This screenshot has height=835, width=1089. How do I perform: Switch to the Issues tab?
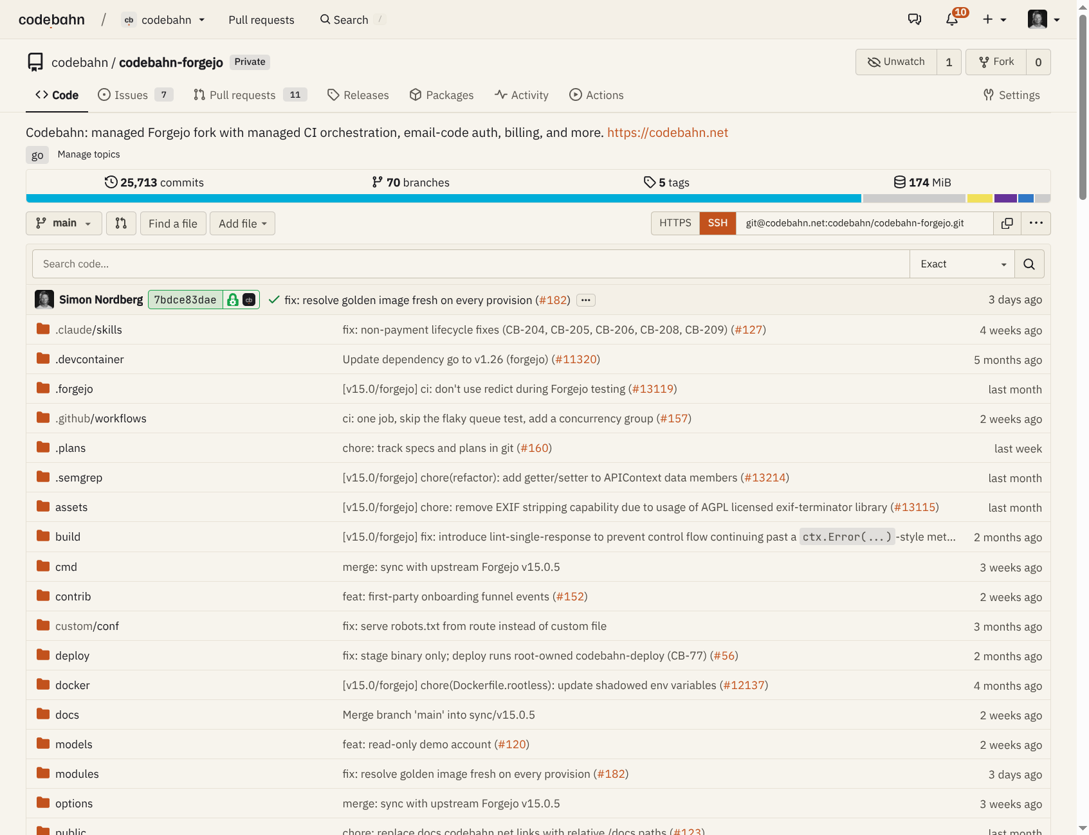[x=135, y=95]
